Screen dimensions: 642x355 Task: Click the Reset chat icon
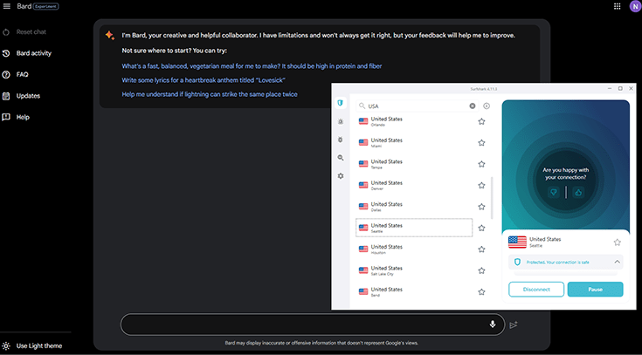[6, 32]
